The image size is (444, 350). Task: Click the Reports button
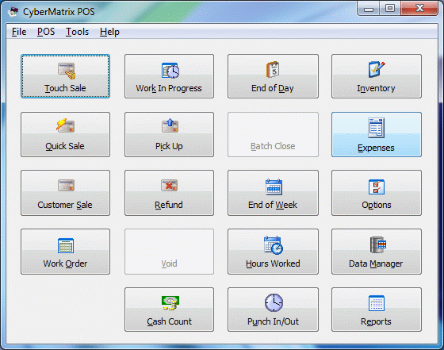(x=377, y=310)
